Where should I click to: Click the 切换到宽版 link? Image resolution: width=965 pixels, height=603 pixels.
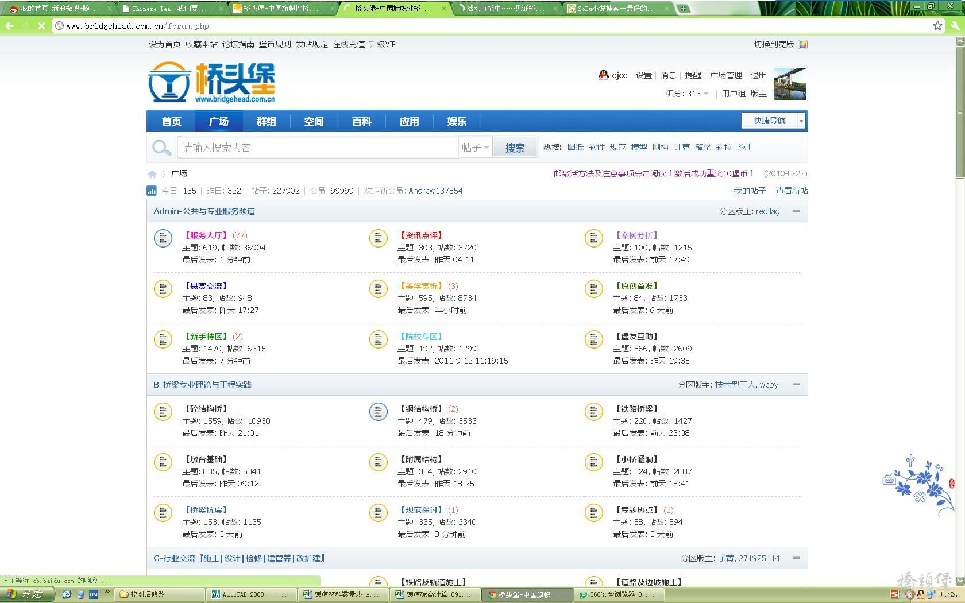point(774,44)
